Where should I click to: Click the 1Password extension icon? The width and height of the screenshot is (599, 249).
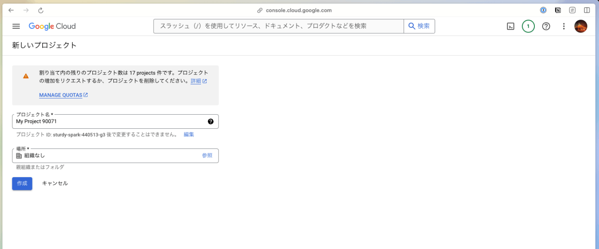point(543,10)
